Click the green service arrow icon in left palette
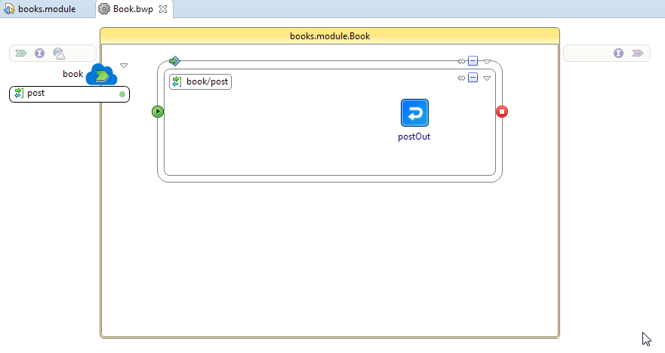Screen dimensions: 665x353 [x=21, y=53]
